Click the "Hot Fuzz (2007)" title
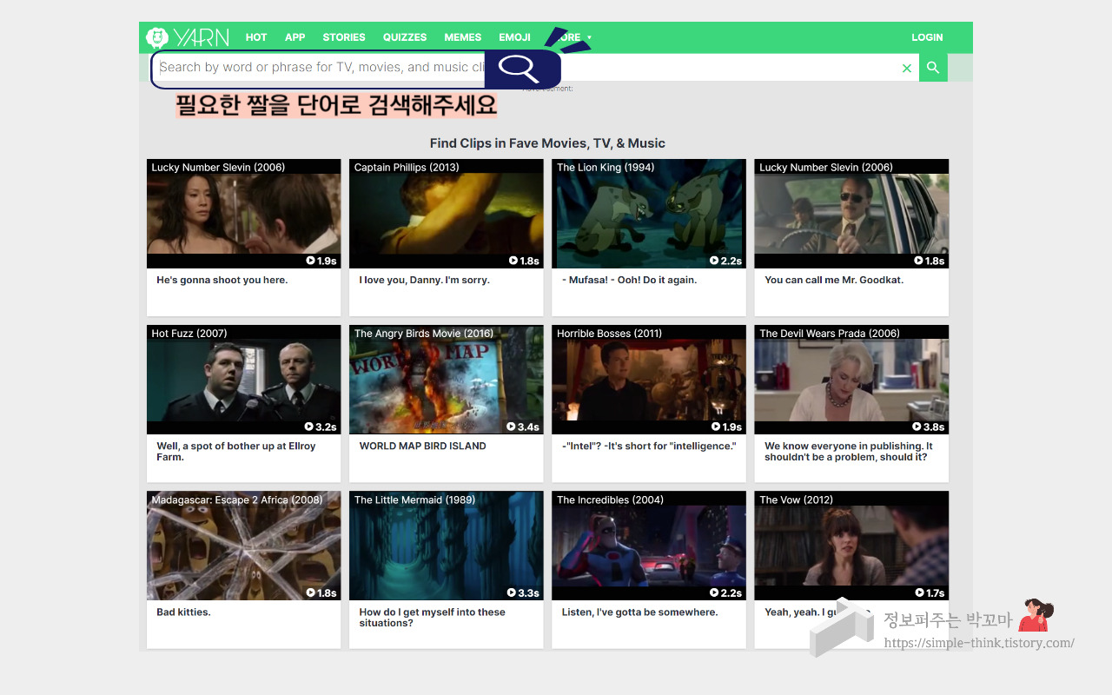1112x695 pixels. coord(189,334)
